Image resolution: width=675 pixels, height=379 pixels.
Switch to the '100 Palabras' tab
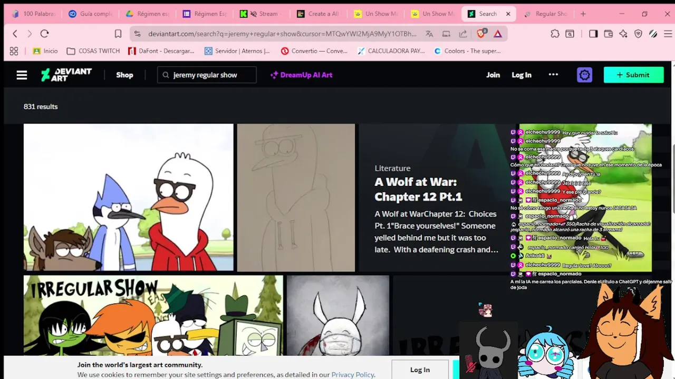pos(33,14)
